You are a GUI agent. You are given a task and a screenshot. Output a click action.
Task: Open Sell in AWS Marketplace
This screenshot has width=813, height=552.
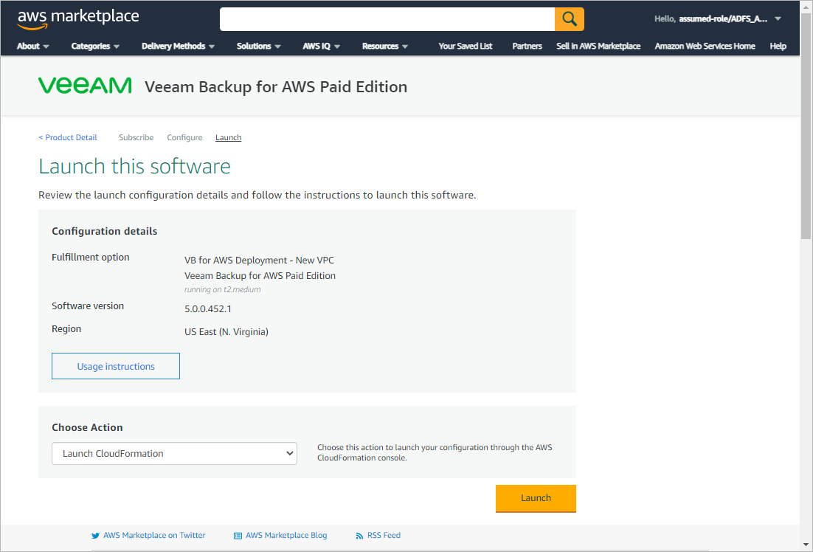[x=598, y=46]
